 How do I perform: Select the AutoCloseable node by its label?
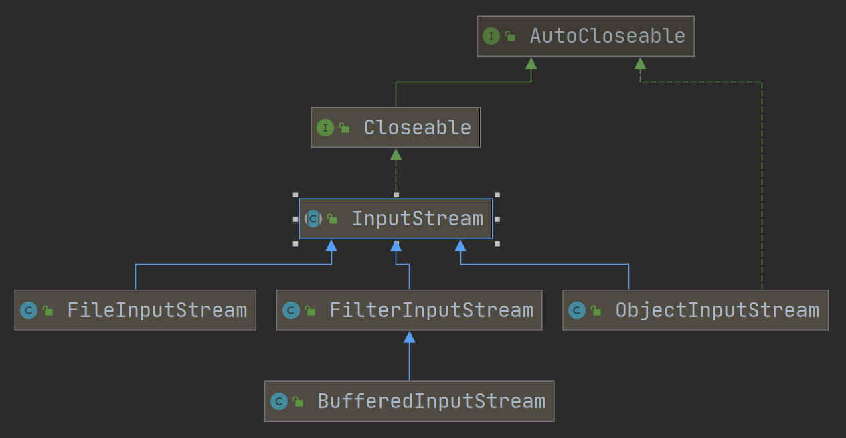coord(607,36)
